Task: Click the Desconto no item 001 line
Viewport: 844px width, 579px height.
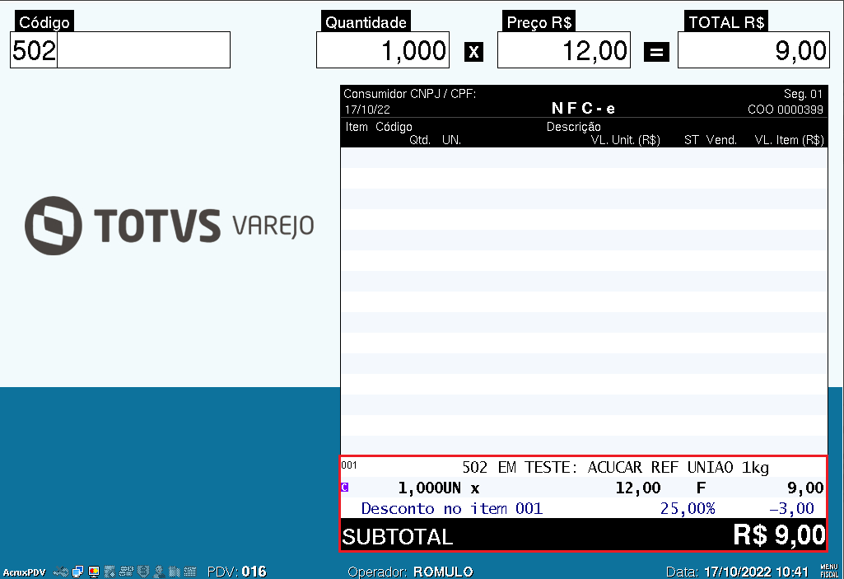Action: (451, 508)
